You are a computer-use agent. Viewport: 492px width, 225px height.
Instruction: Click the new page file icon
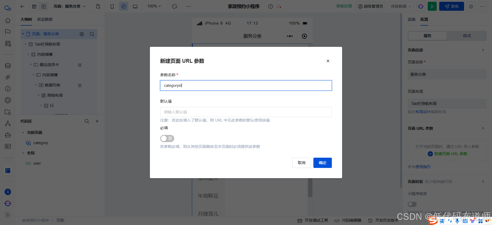pos(98,6)
